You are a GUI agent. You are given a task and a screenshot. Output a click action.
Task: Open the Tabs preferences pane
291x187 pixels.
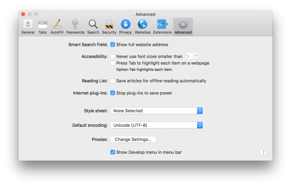(x=42, y=27)
